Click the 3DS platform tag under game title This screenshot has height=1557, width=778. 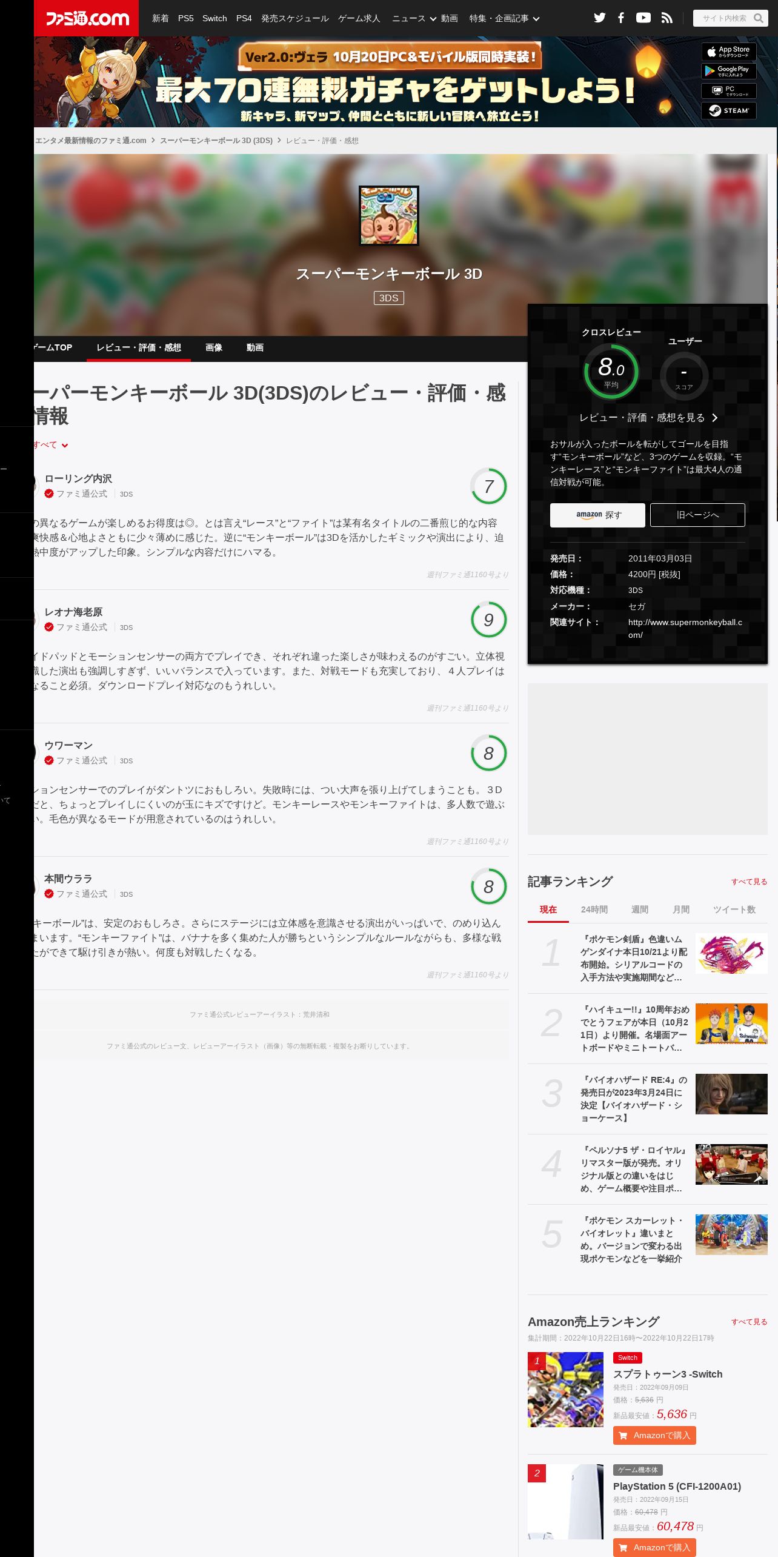[389, 298]
